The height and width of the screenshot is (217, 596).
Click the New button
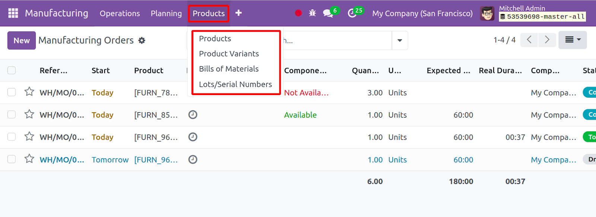coord(22,41)
